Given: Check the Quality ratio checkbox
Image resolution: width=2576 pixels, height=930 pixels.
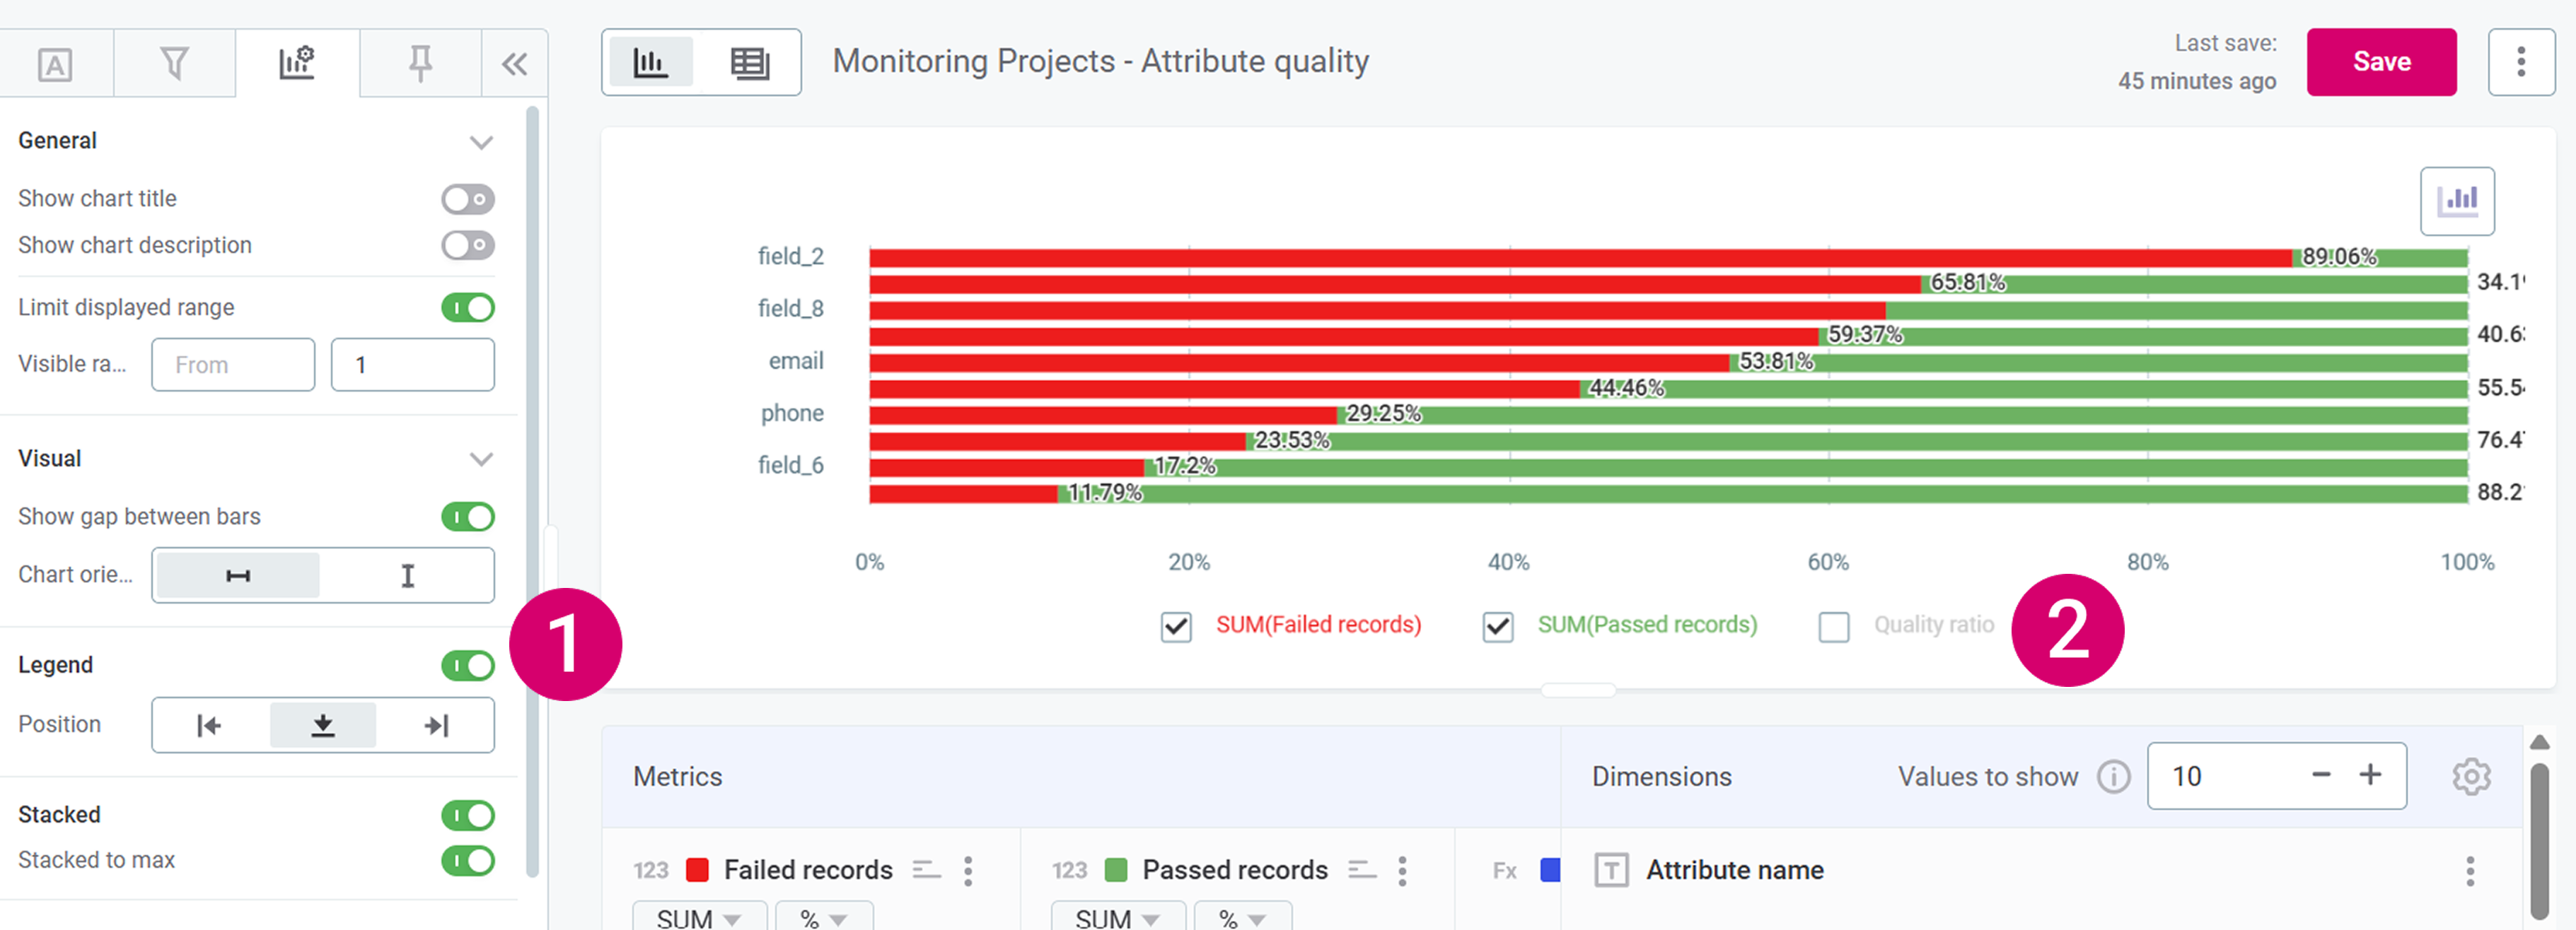Looking at the screenshot, I should click(x=1835, y=626).
